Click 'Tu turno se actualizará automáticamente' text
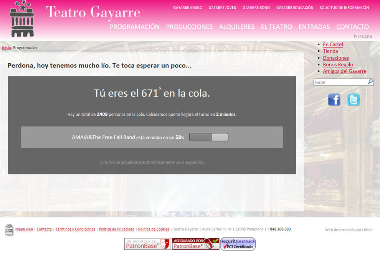 point(152,162)
